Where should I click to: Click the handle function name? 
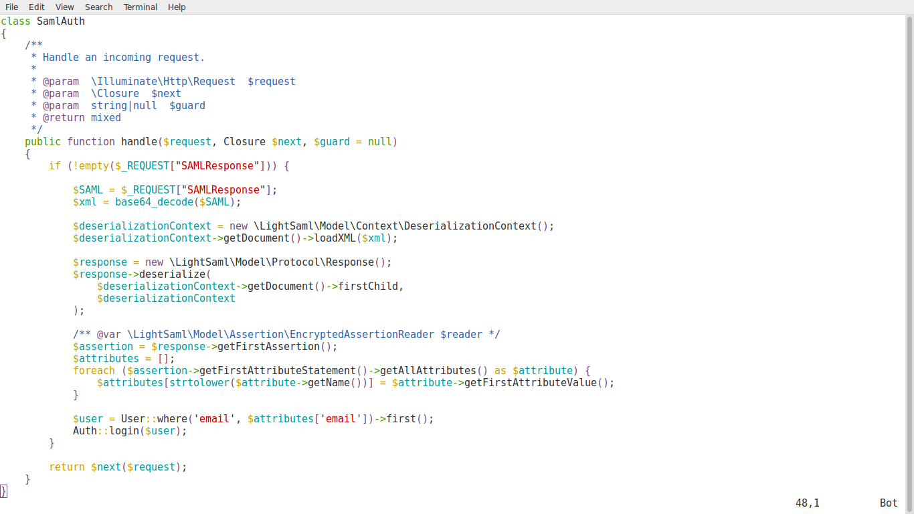point(134,141)
